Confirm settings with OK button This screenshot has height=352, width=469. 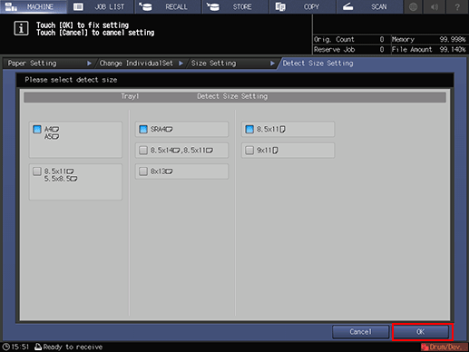pyautogui.click(x=421, y=332)
